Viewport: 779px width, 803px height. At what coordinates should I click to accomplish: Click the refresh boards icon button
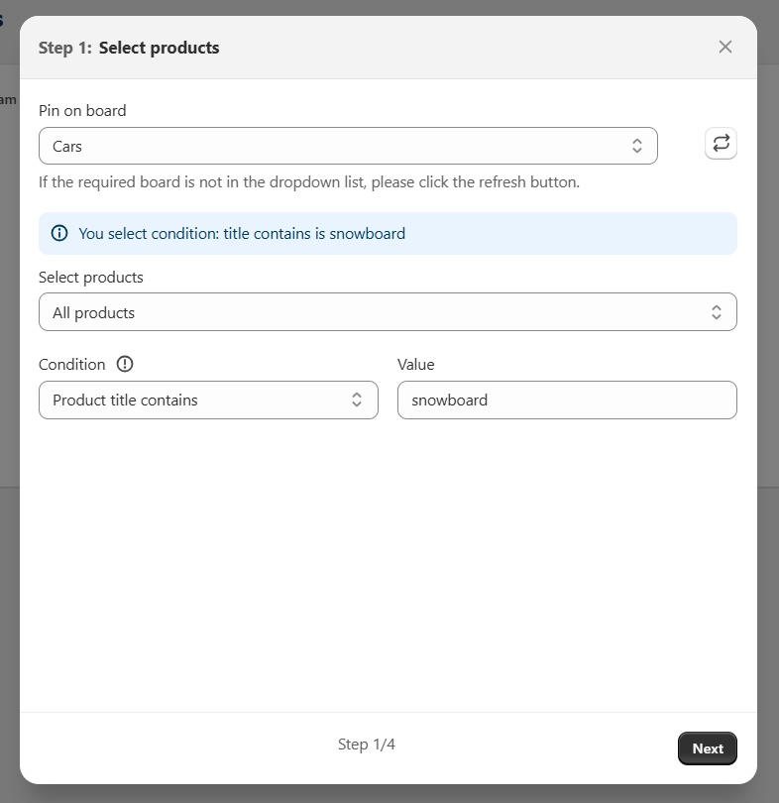pyautogui.click(x=721, y=144)
